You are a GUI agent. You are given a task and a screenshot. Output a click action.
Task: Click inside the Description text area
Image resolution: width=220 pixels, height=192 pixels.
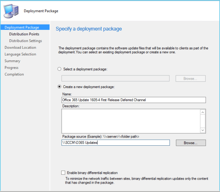click(131, 121)
